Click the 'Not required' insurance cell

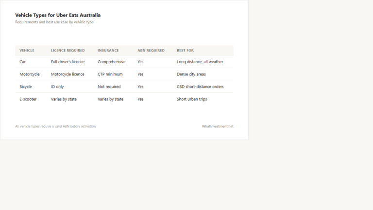[109, 87]
